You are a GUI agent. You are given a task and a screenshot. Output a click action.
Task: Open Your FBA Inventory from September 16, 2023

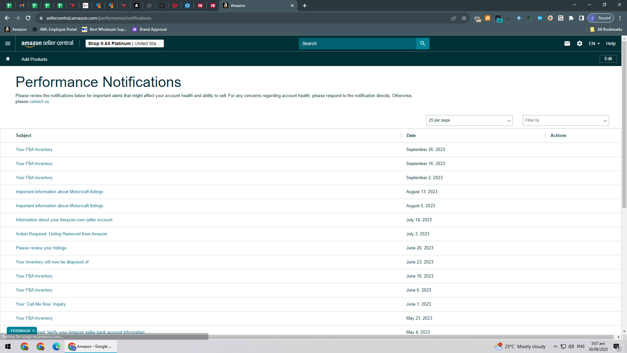(34, 163)
